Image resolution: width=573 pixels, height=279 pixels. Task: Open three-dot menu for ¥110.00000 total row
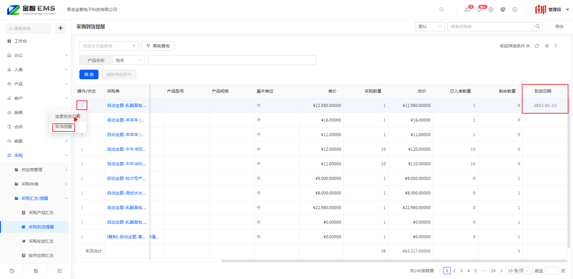click(82, 164)
